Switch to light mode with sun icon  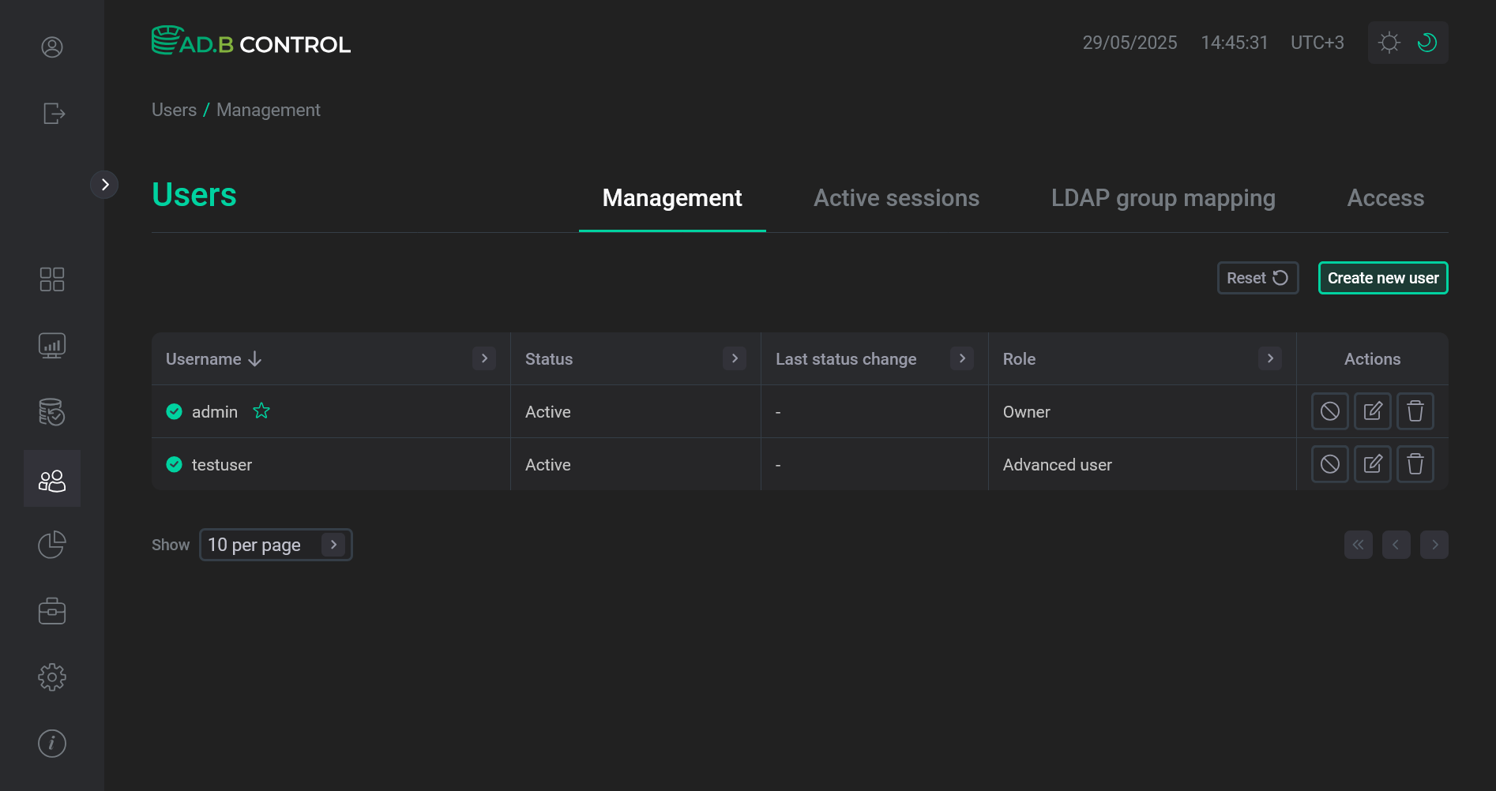1389,42
